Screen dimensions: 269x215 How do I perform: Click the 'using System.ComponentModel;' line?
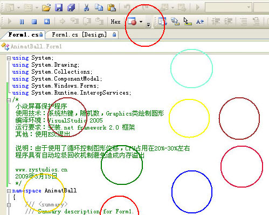[57, 79]
